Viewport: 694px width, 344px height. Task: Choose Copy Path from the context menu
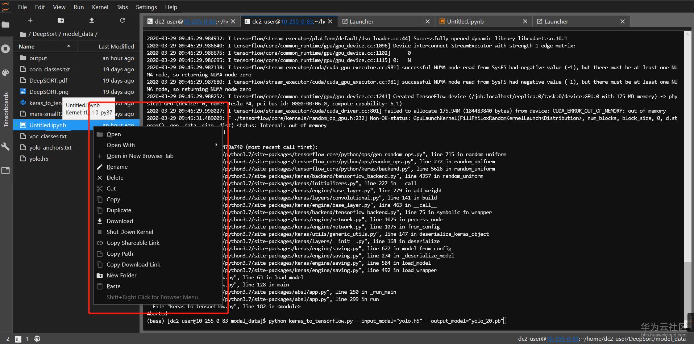click(158, 253)
